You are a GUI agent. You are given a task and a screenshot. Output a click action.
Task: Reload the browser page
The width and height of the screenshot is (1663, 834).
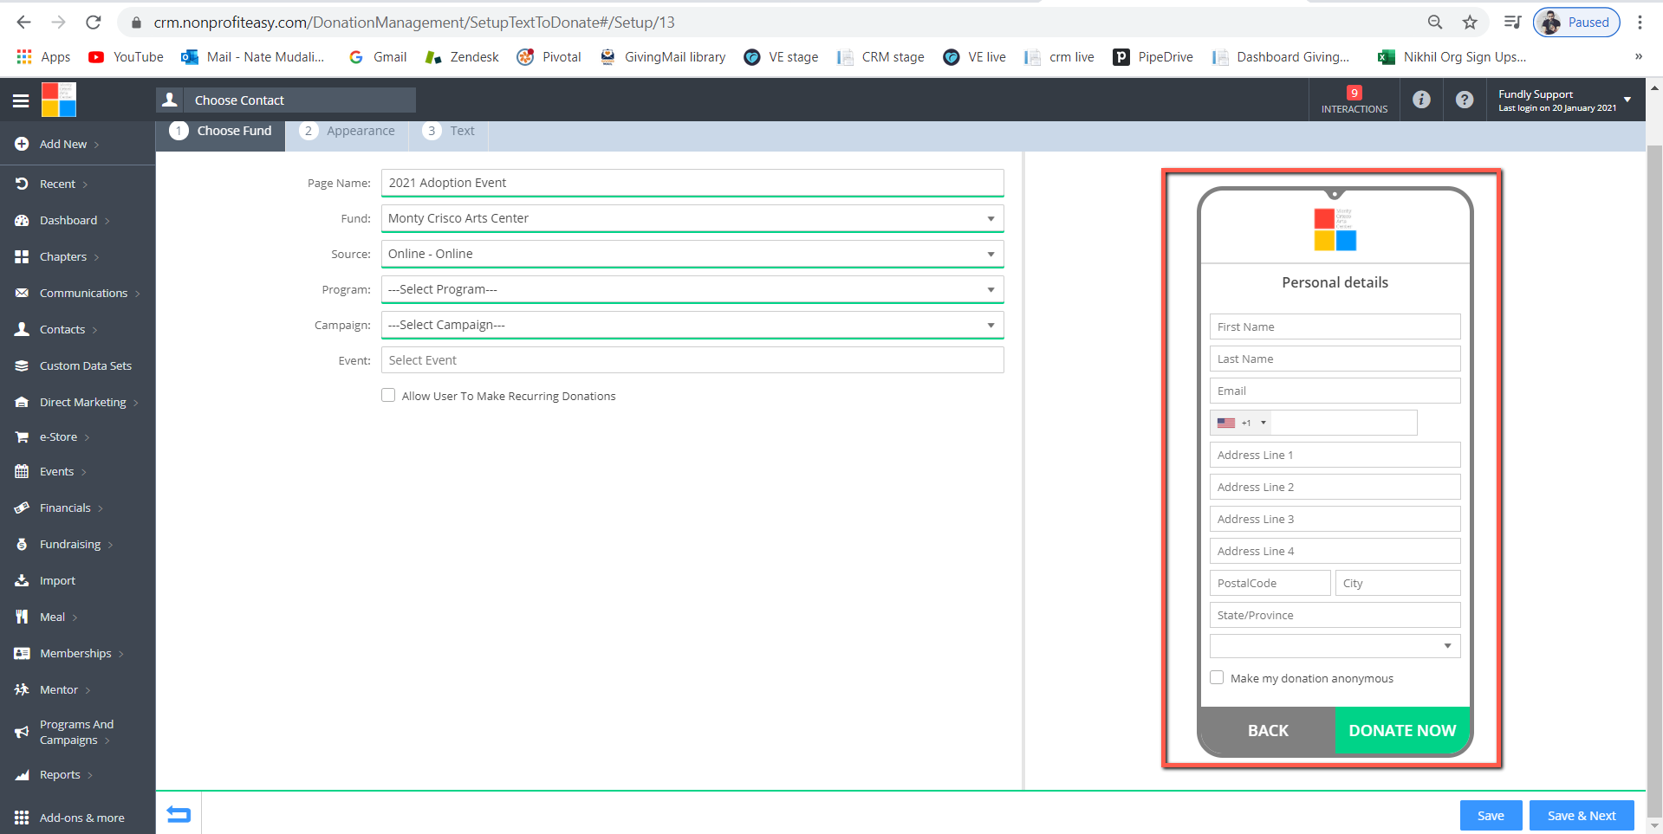(94, 23)
